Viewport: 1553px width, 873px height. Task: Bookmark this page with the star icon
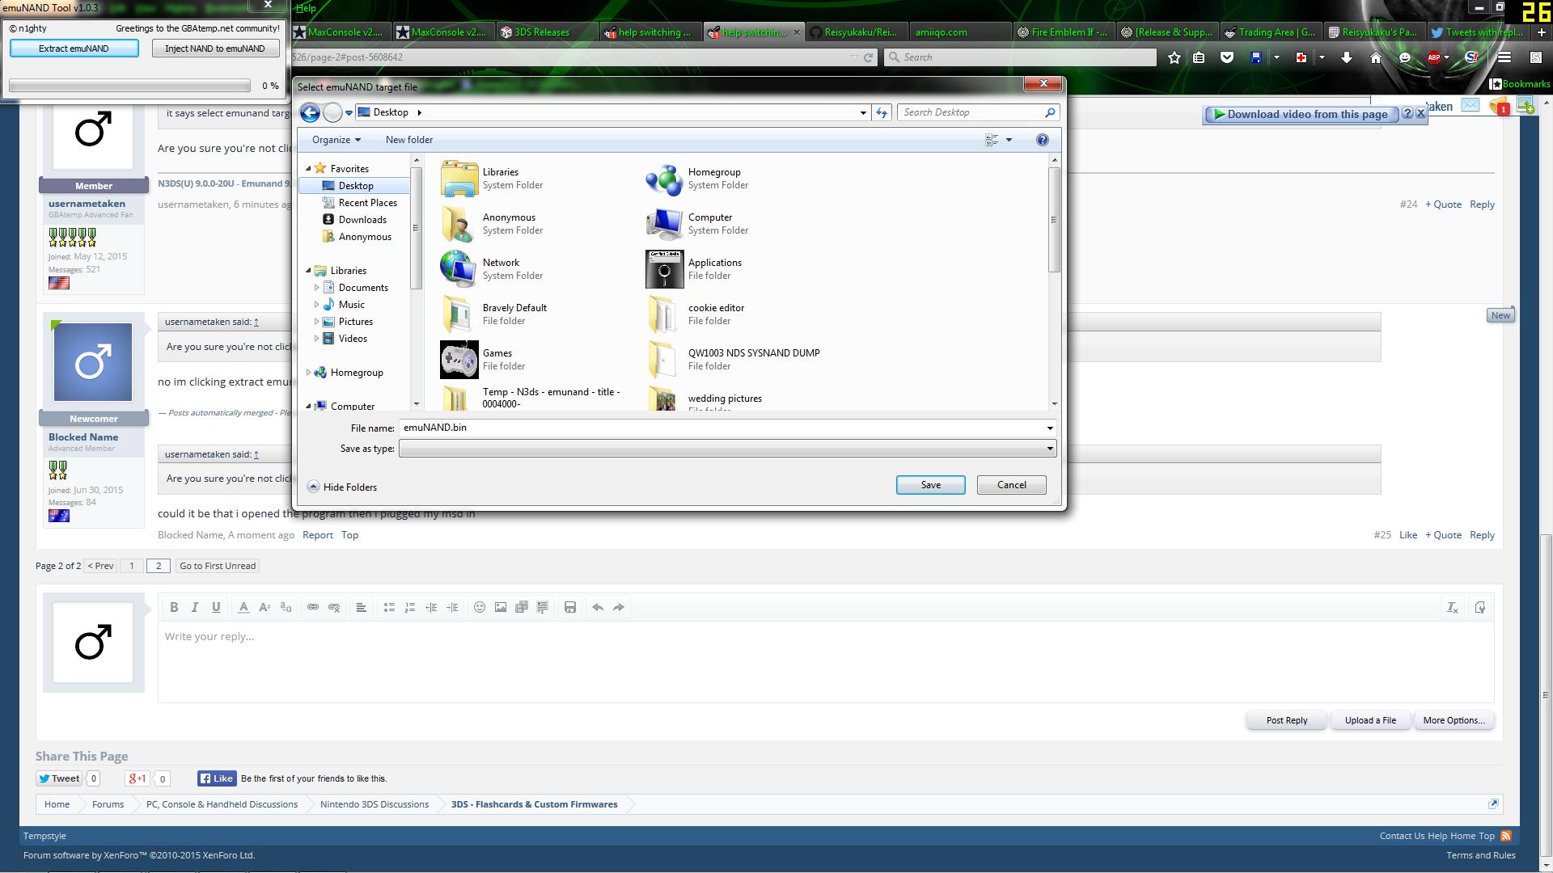(1174, 57)
